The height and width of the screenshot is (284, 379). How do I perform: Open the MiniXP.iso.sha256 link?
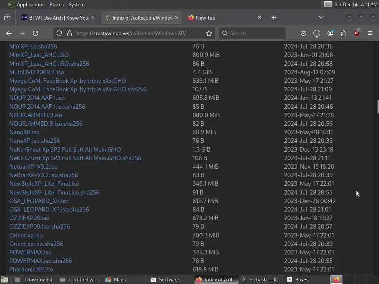(x=33, y=46)
